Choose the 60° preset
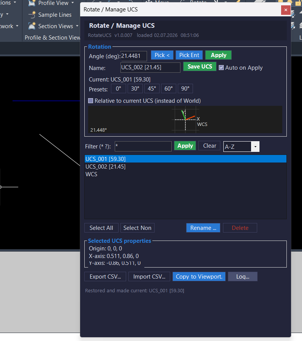302x341 pixels. click(169, 89)
